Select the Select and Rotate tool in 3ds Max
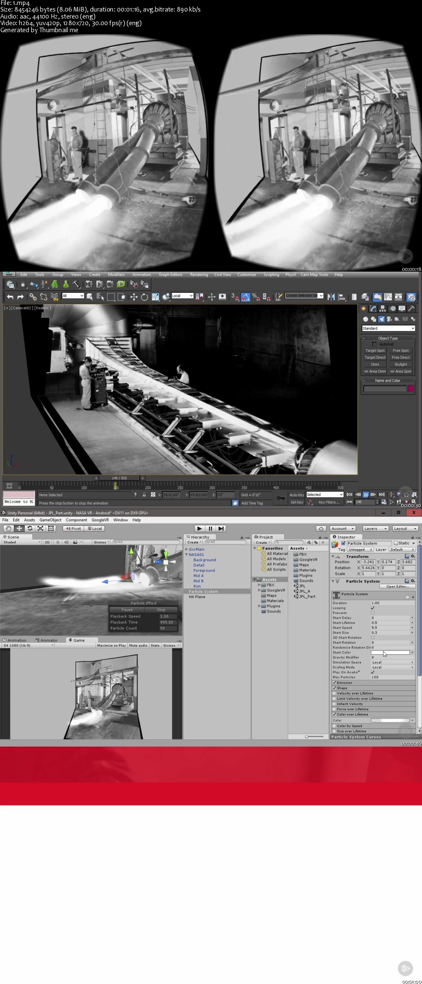The image size is (422, 984). [x=144, y=297]
